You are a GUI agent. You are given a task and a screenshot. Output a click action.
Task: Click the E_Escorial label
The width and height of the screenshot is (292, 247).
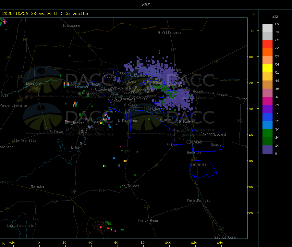pyautogui.click(x=120, y=112)
